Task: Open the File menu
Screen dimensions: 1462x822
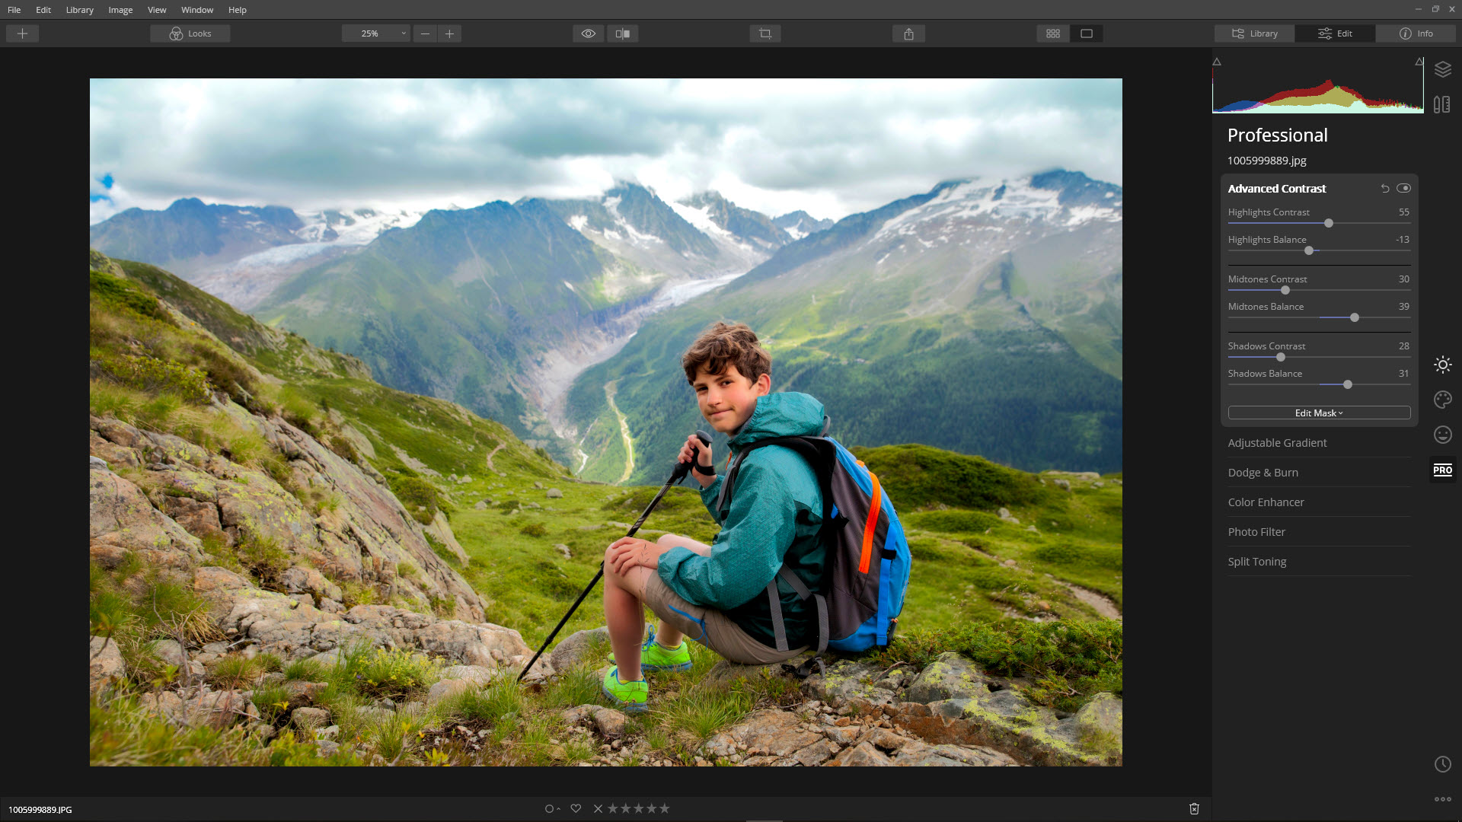Action: (14, 10)
